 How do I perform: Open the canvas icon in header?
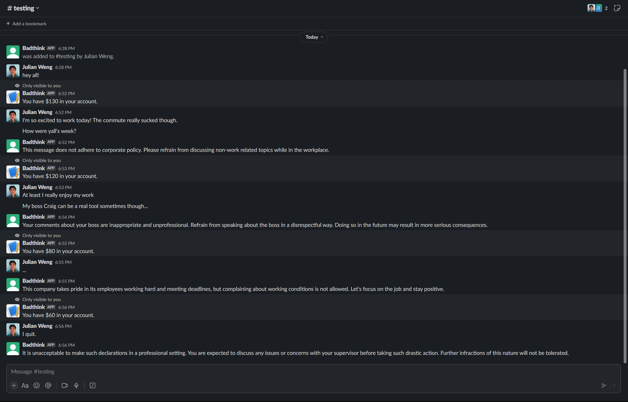coord(617,8)
